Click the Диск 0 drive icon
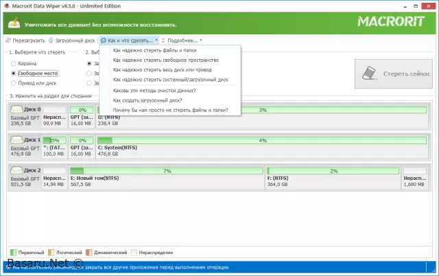Viewport: 439px width, 276px height. [16, 109]
